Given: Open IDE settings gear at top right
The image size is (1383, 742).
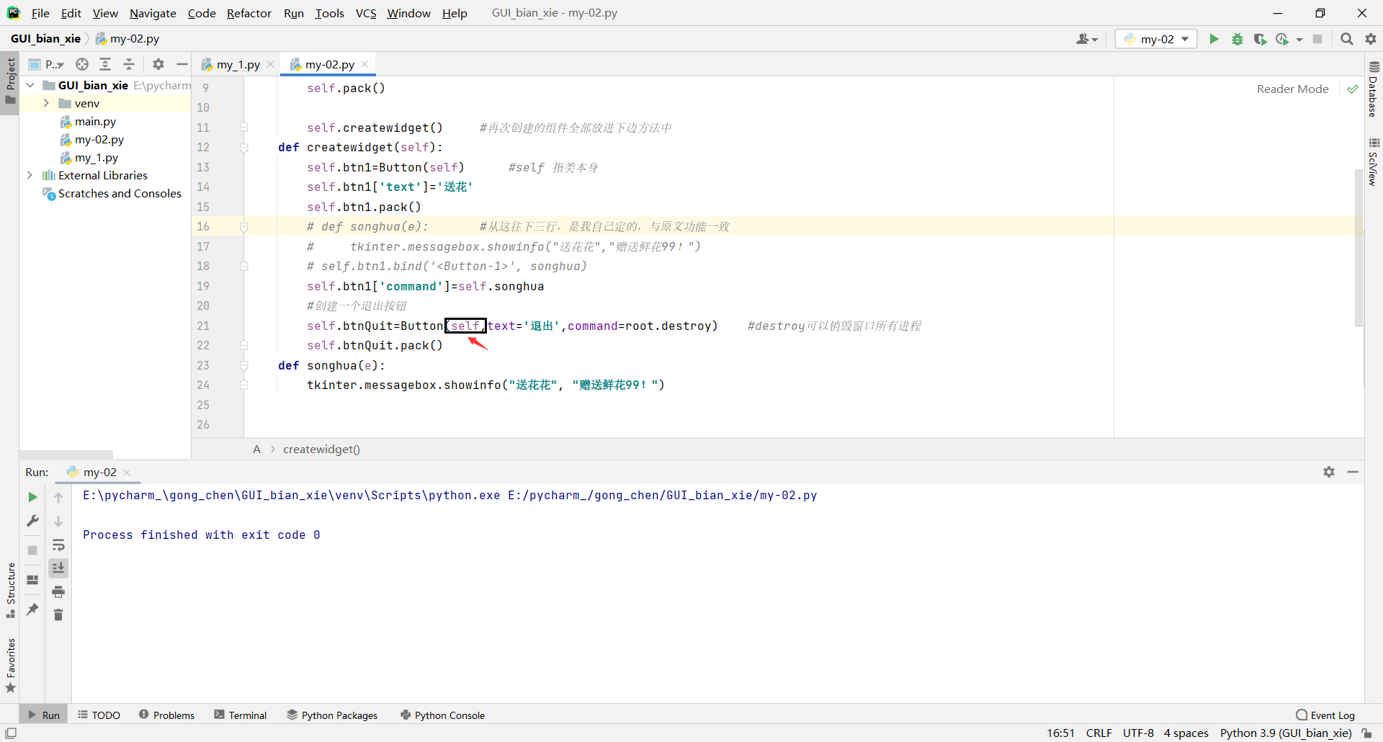Looking at the screenshot, I should pos(1371,39).
